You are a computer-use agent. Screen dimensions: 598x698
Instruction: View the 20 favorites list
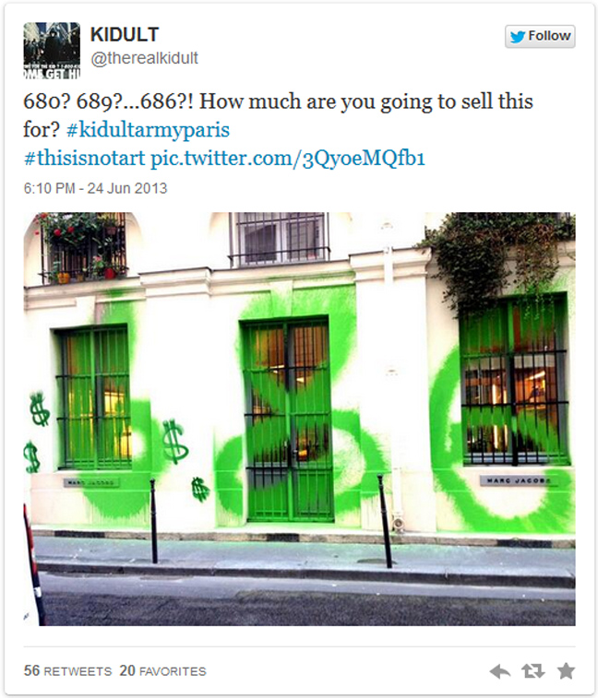(x=162, y=671)
